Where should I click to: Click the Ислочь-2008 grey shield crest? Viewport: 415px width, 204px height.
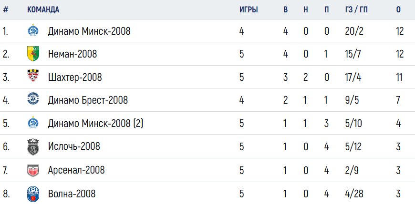33,146
